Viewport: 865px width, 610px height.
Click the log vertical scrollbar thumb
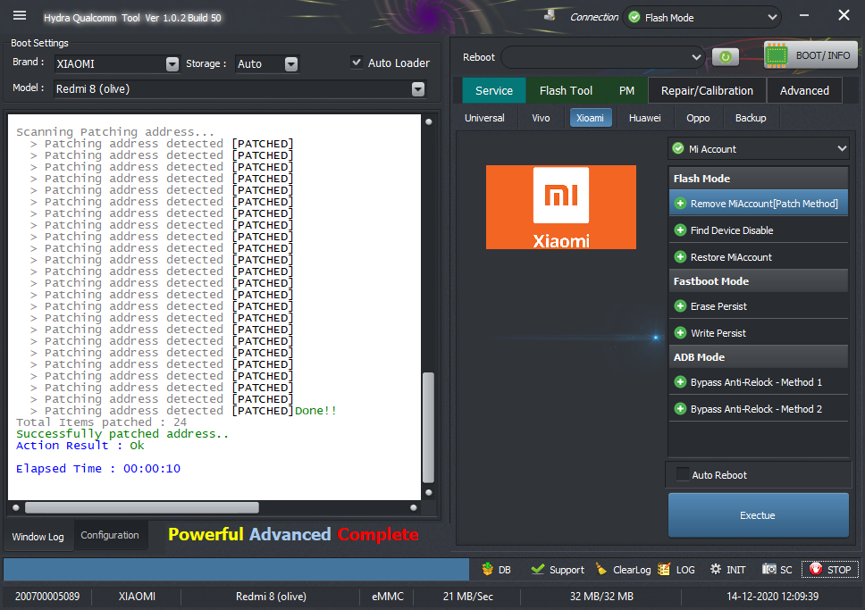[x=428, y=428]
